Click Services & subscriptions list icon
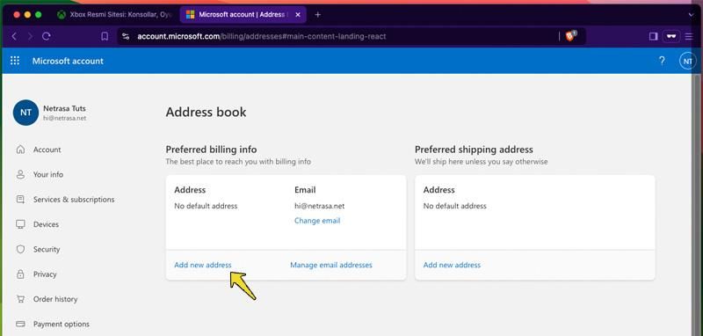Image resolution: width=703 pixels, height=336 pixels. (x=20, y=199)
